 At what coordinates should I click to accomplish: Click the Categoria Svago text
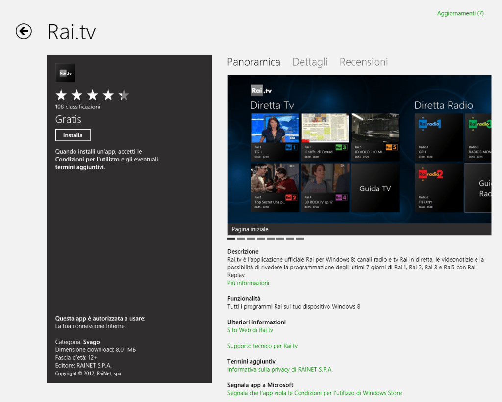(77, 342)
